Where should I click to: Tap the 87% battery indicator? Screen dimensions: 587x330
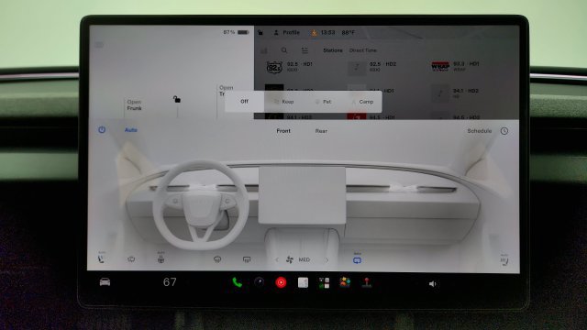[x=236, y=32]
